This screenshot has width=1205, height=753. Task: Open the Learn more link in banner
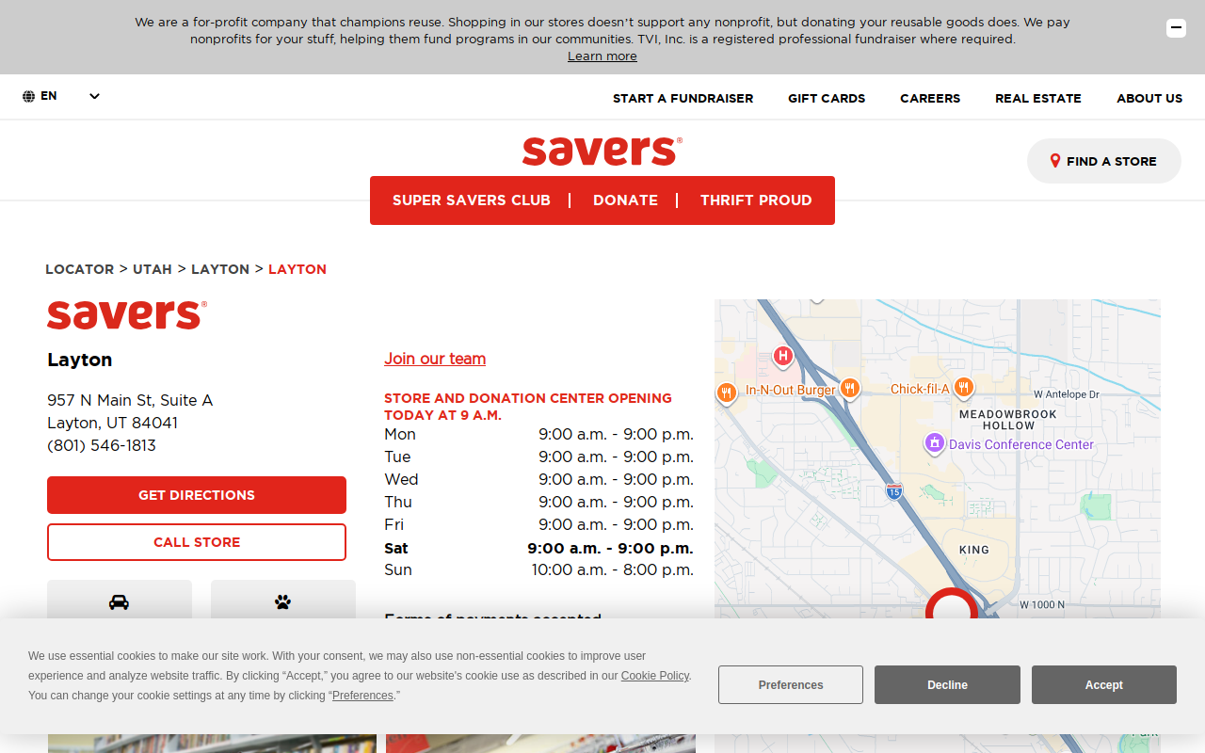pyautogui.click(x=602, y=56)
